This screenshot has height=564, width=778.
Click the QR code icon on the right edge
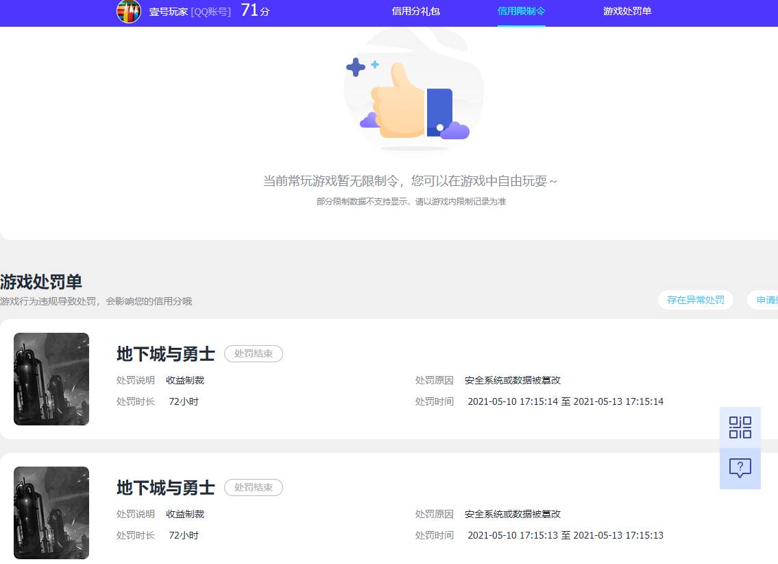(x=740, y=427)
